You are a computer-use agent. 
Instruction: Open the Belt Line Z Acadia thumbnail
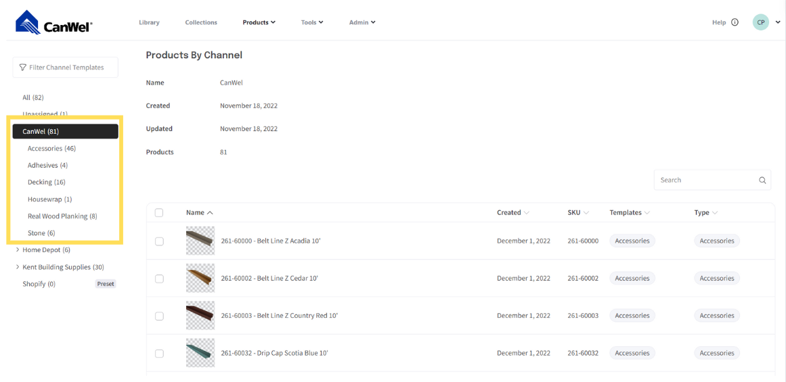tap(200, 241)
